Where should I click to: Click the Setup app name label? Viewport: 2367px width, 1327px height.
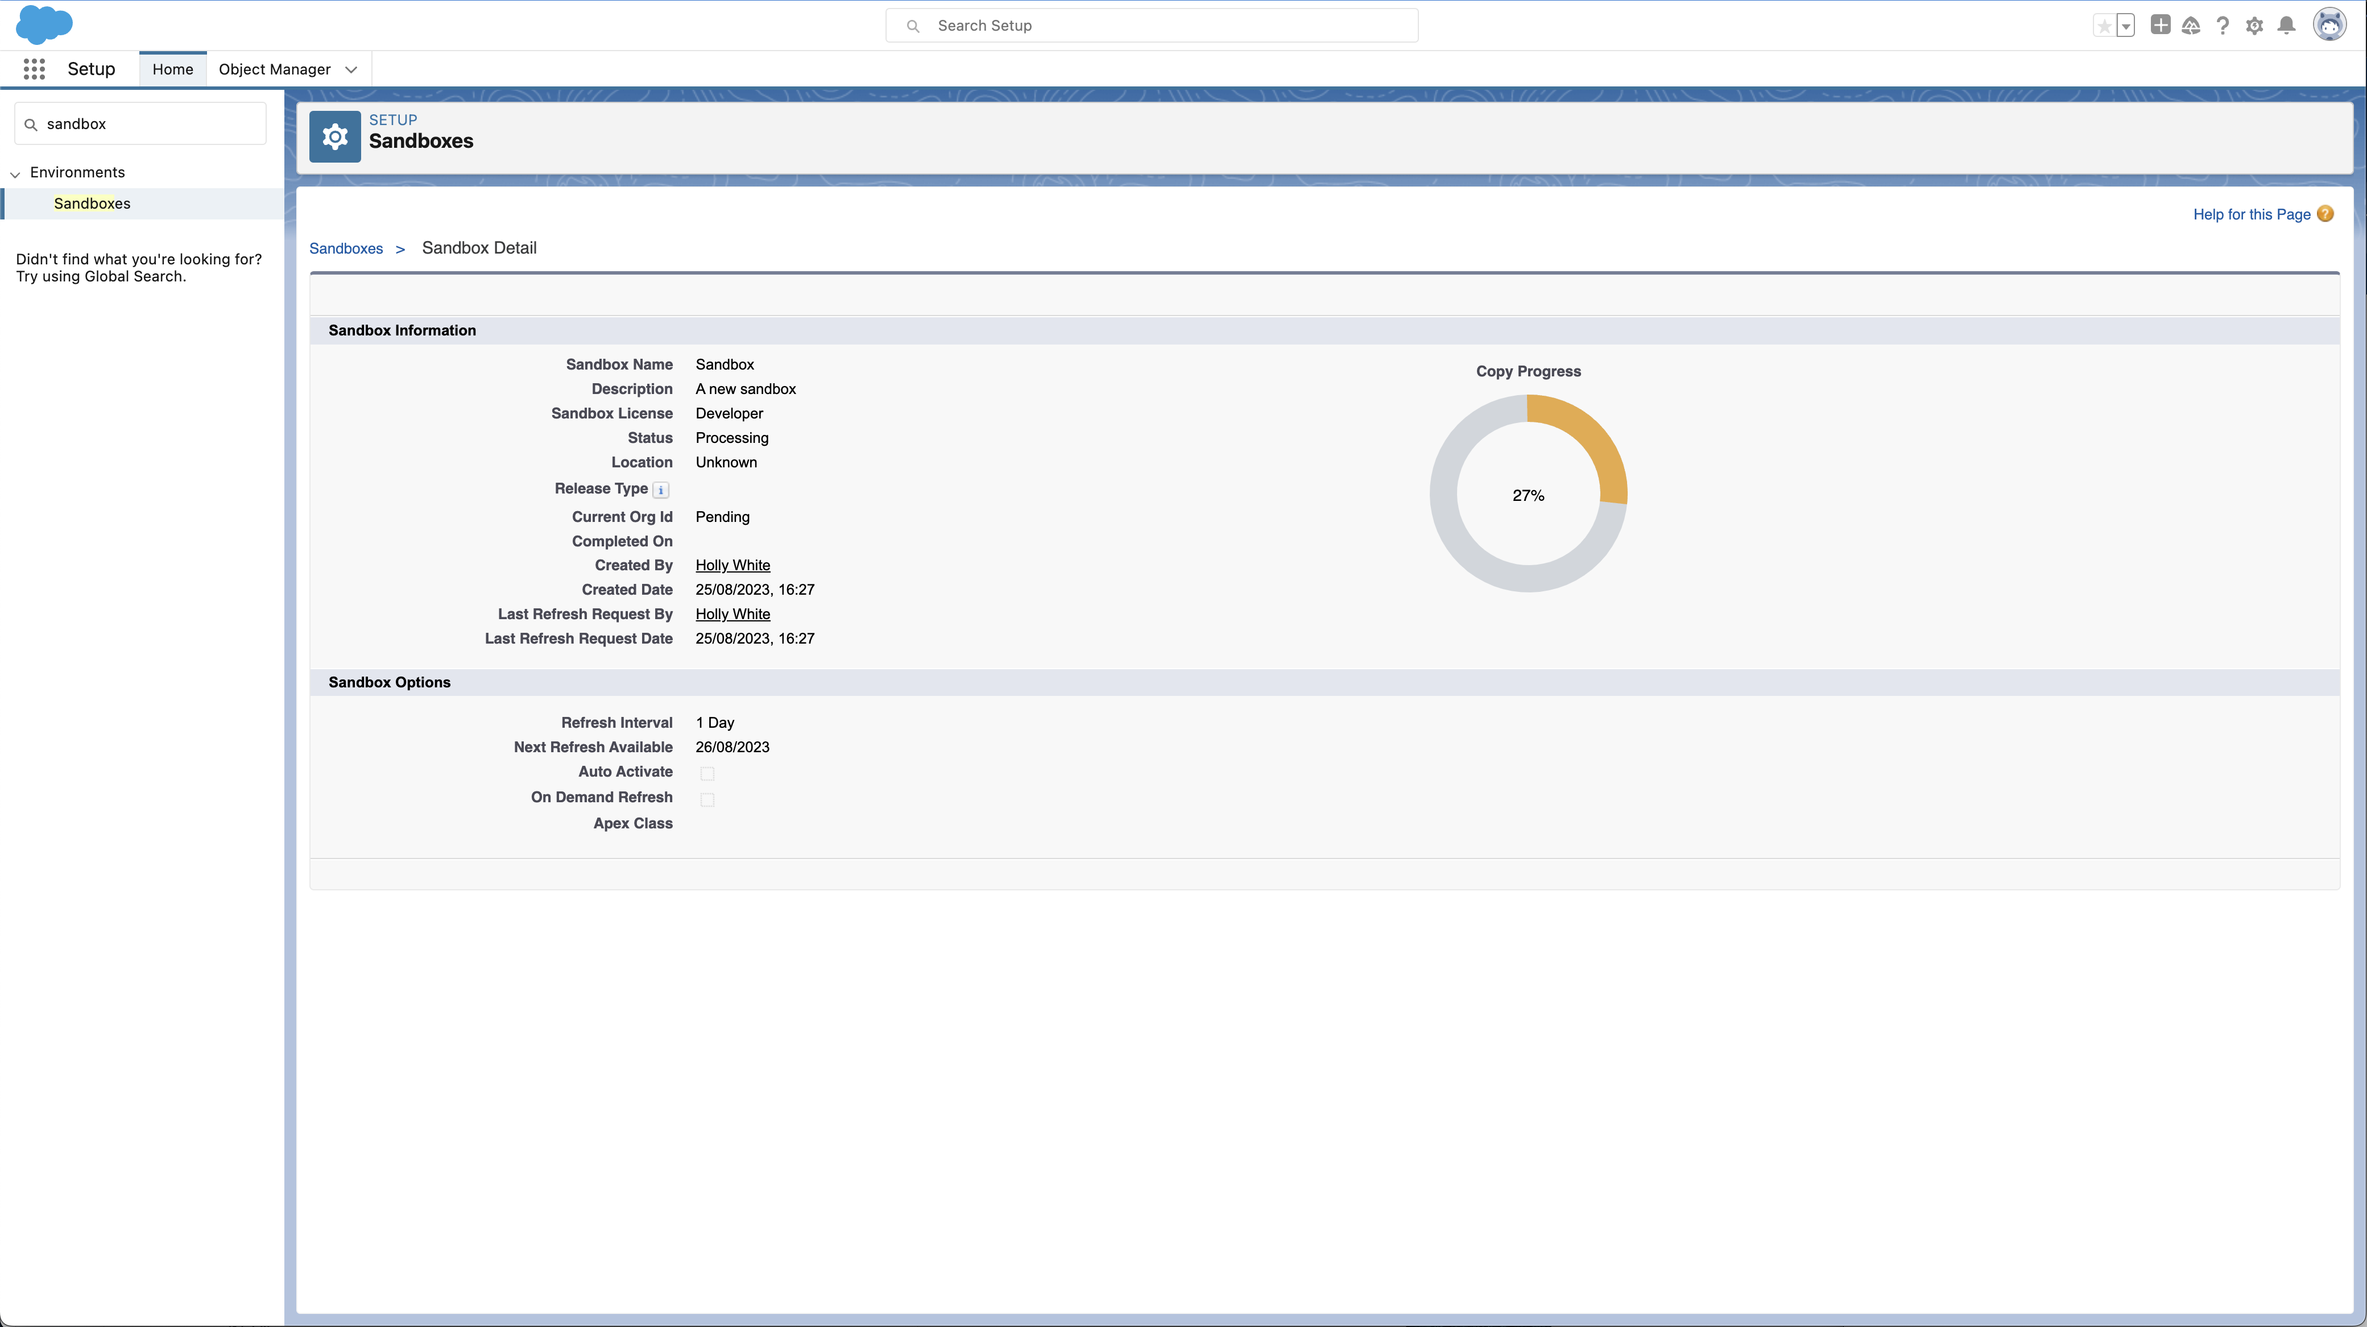click(91, 69)
